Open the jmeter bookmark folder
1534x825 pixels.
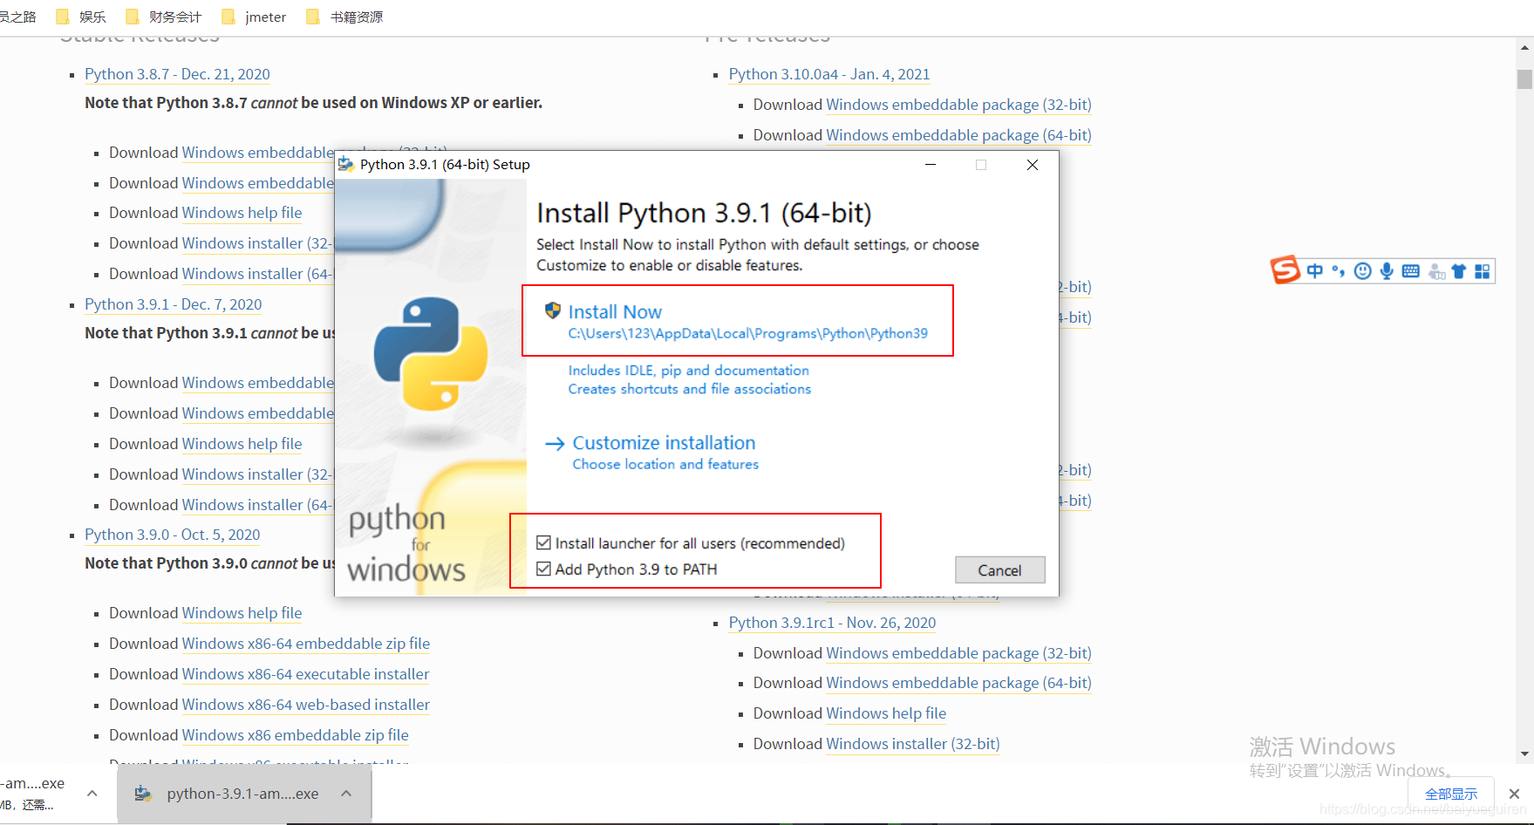(x=254, y=17)
